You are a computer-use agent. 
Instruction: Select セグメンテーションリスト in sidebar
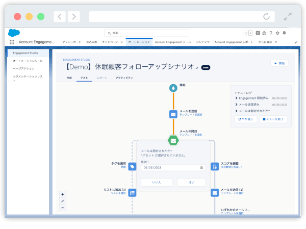point(28,78)
